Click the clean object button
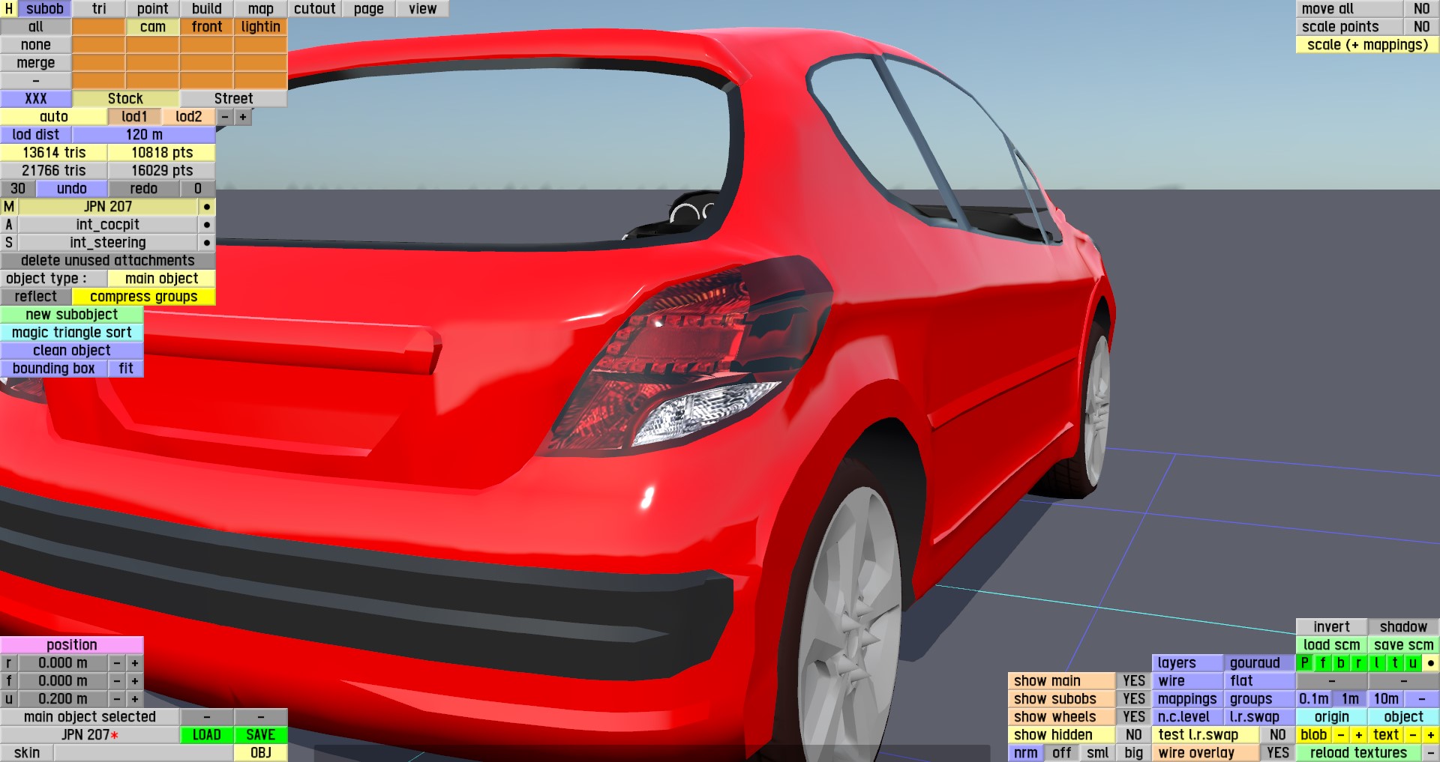This screenshot has width=1440, height=762. (x=72, y=351)
